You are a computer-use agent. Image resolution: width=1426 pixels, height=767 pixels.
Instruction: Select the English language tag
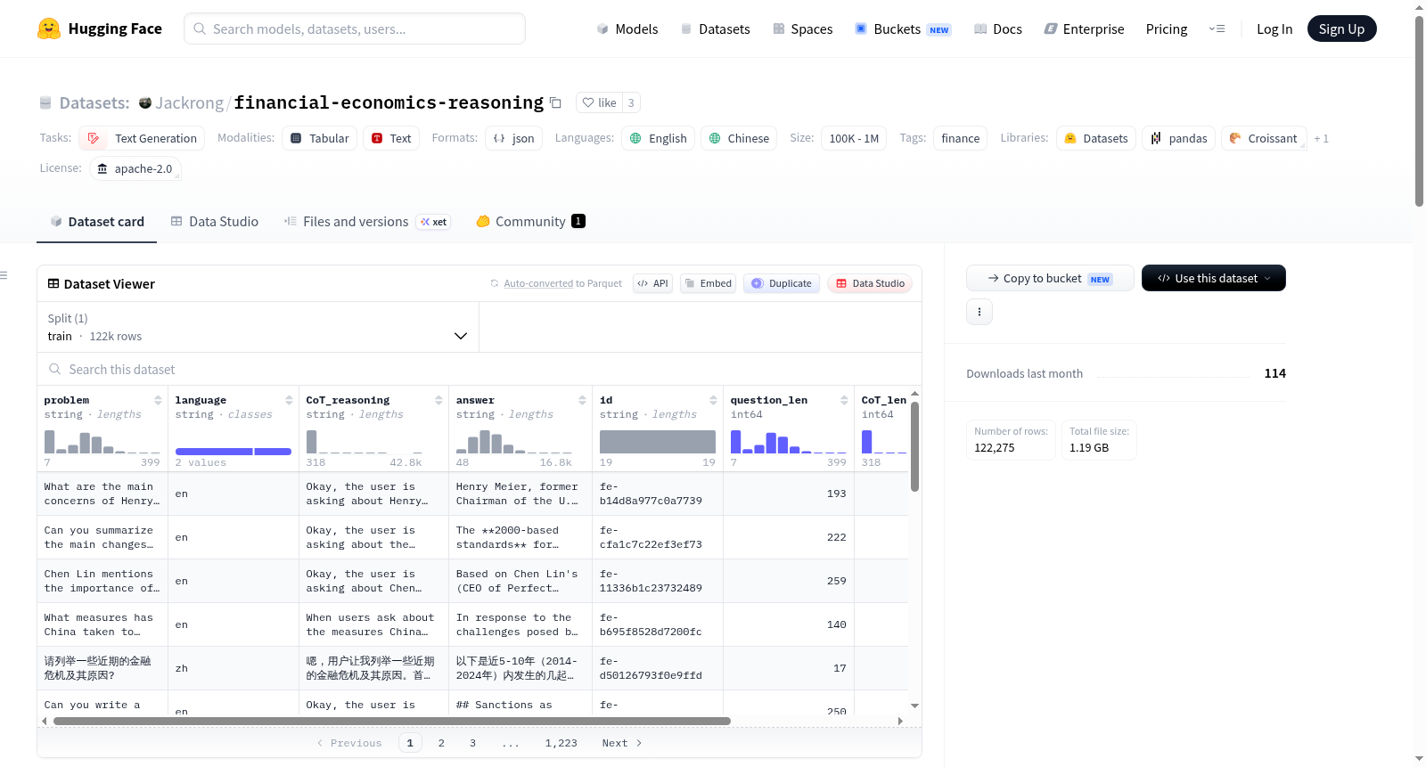click(658, 138)
